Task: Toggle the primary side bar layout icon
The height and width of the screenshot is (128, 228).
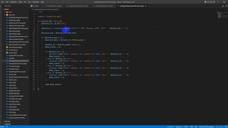Action: (206, 2)
